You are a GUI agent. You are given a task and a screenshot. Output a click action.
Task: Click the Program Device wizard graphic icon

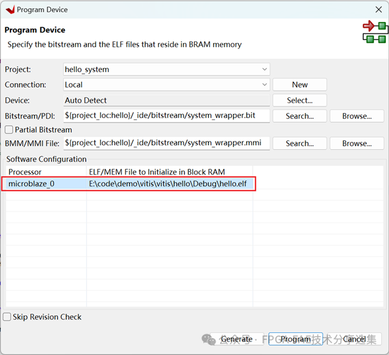(x=375, y=32)
